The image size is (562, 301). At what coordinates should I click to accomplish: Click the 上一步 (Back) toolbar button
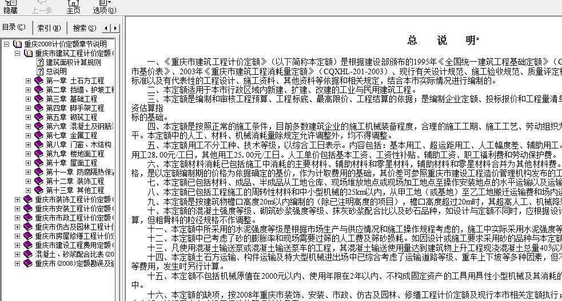tap(42, 7)
